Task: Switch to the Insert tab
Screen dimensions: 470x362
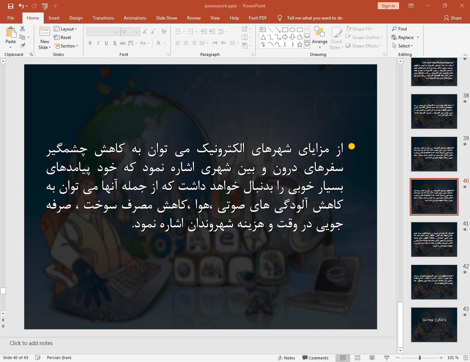Action: (x=54, y=18)
